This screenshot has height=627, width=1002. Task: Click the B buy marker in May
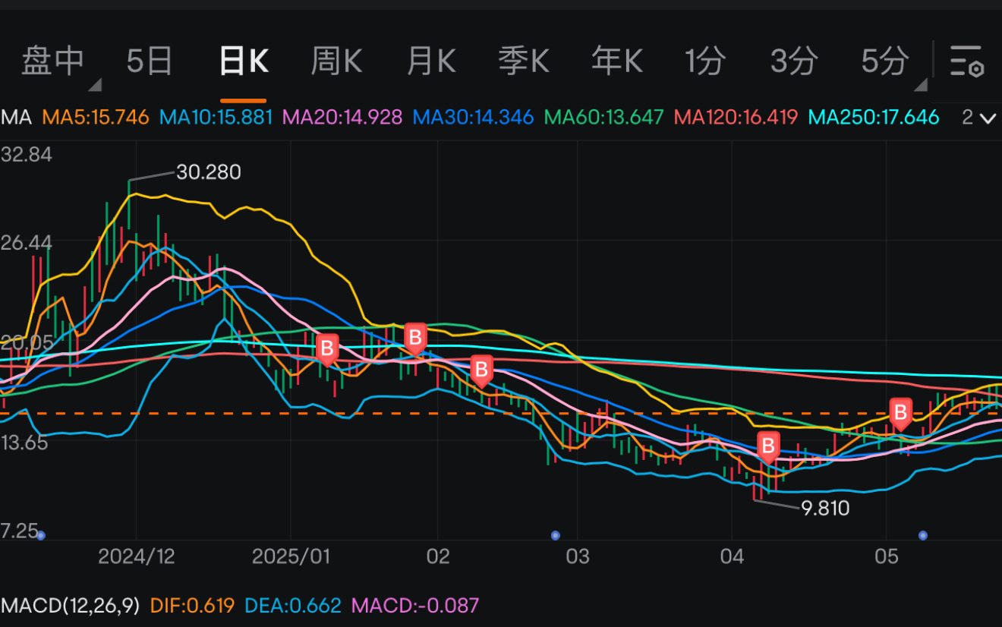[x=900, y=413]
